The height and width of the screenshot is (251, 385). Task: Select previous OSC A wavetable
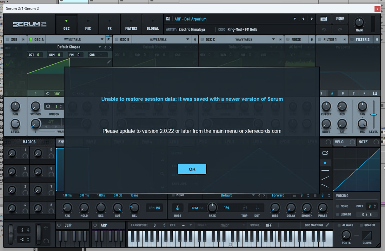coord(106,47)
